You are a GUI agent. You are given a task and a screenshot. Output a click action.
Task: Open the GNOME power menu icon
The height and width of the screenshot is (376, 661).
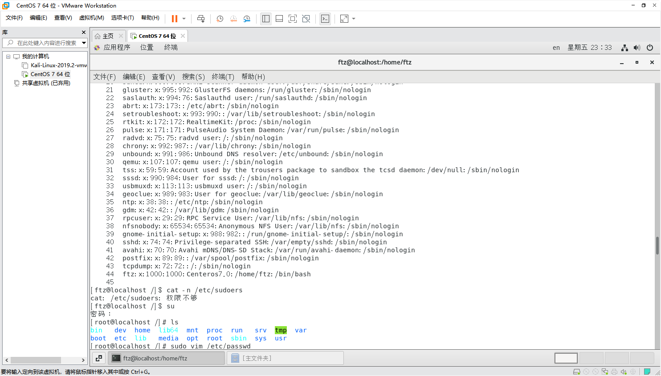click(650, 48)
